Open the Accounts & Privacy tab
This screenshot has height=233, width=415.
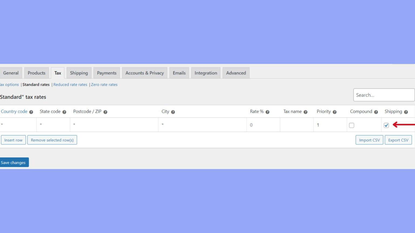point(145,73)
